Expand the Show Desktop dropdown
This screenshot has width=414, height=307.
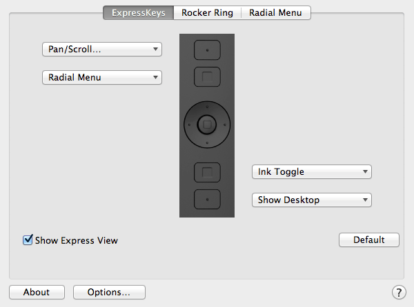[312, 200]
